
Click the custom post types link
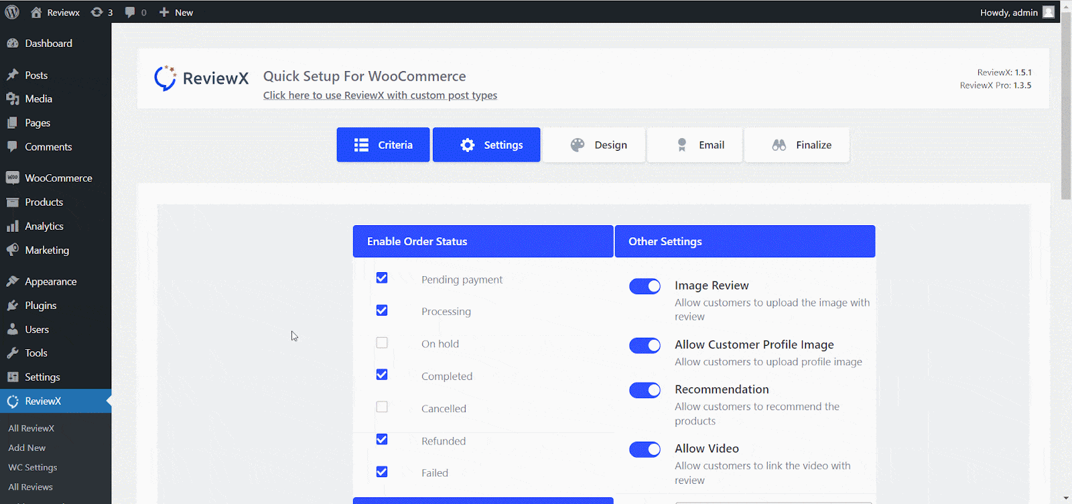[380, 95]
